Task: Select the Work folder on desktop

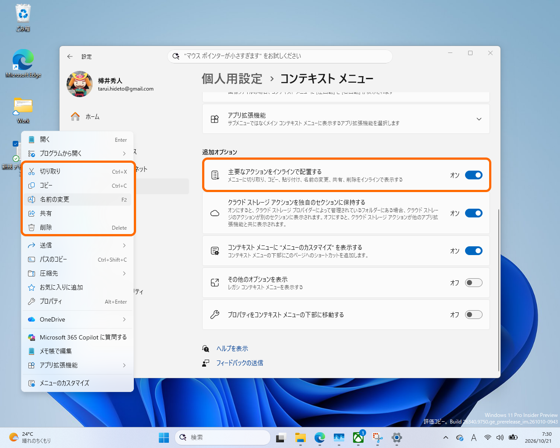Action: click(x=23, y=110)
